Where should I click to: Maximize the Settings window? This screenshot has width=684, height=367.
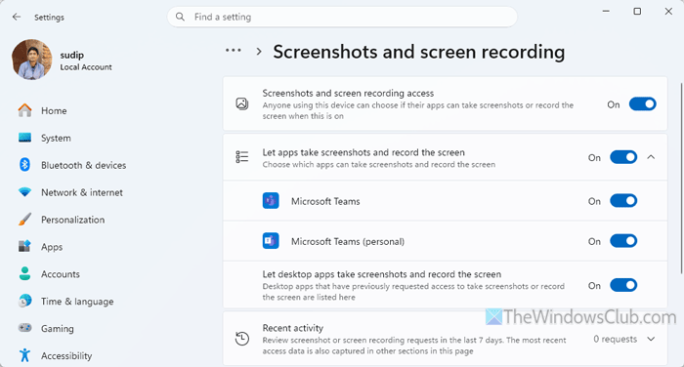(637, 12)
